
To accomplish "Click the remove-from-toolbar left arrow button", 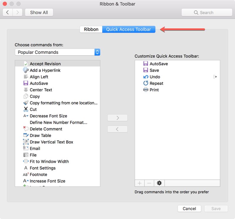I will (117, 129).
